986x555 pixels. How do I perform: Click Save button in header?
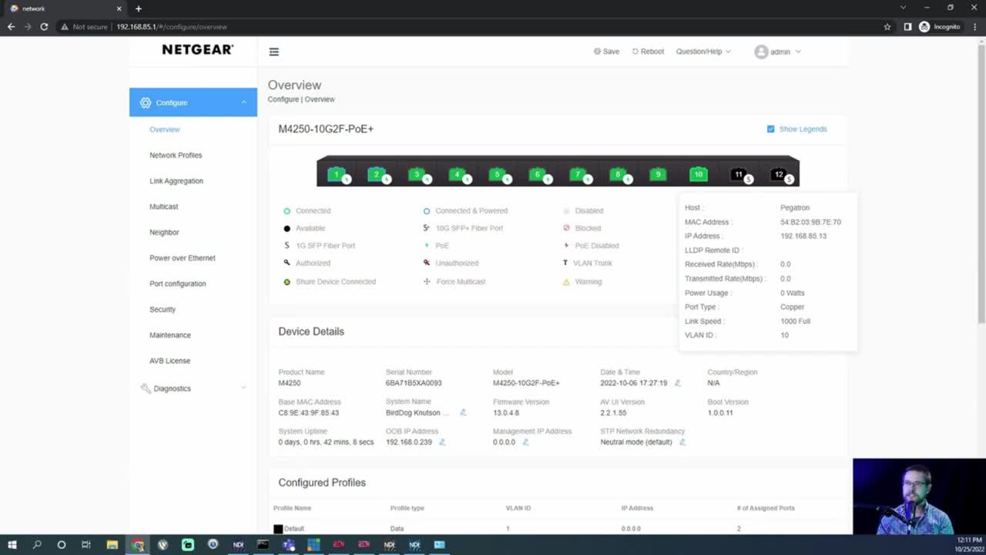tap(606, 52)
